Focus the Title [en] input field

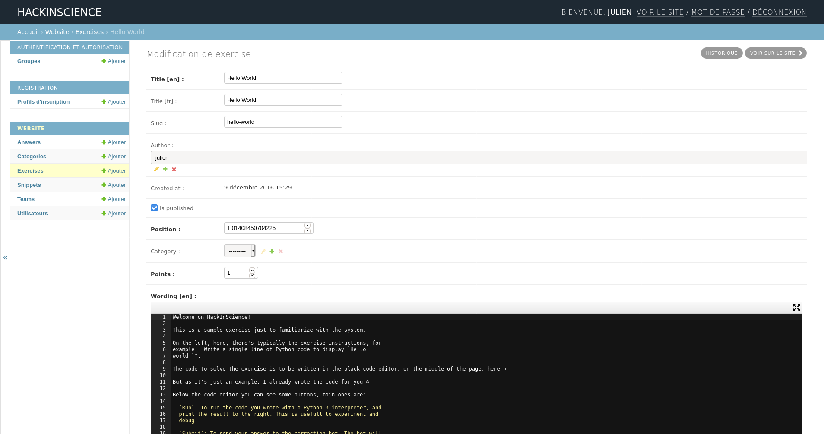tap(283, 78)
